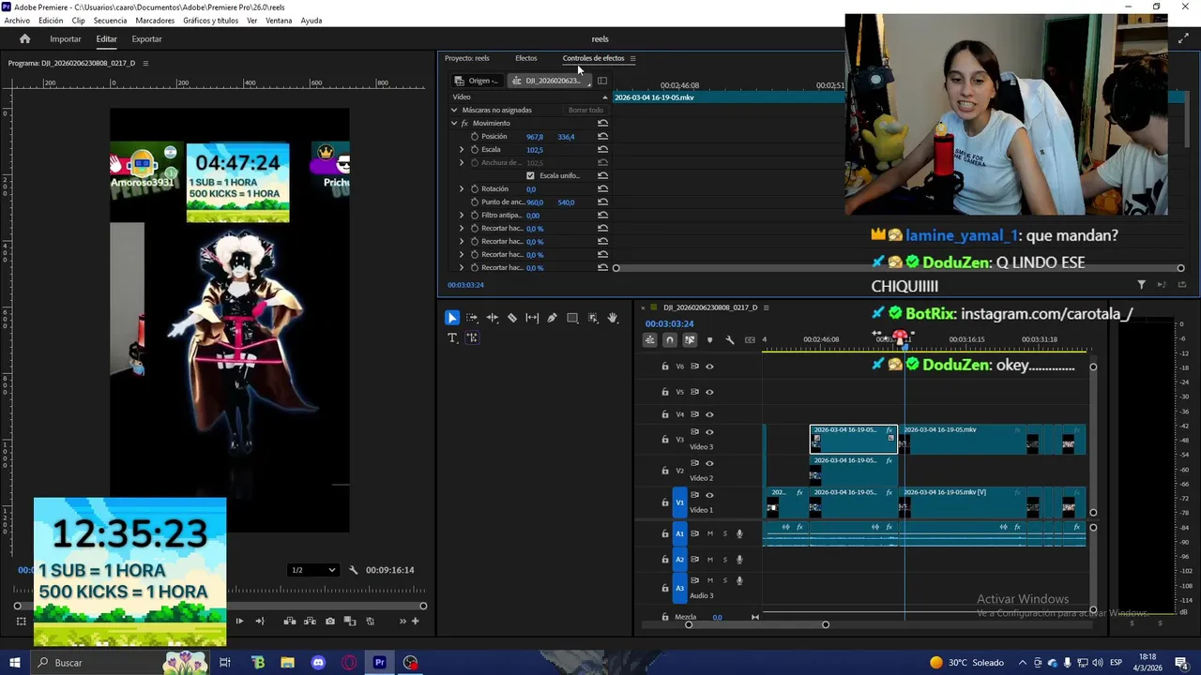
Task: Switch to the Efectos tab
Action: [525, 58]
